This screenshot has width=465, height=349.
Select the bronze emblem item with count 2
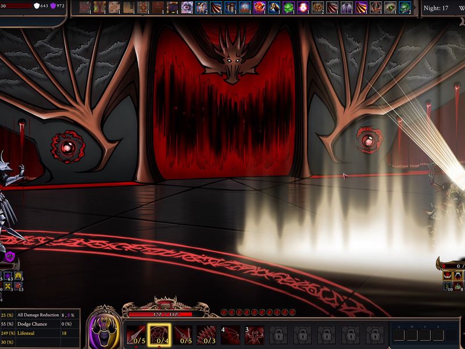pos(317,8)
